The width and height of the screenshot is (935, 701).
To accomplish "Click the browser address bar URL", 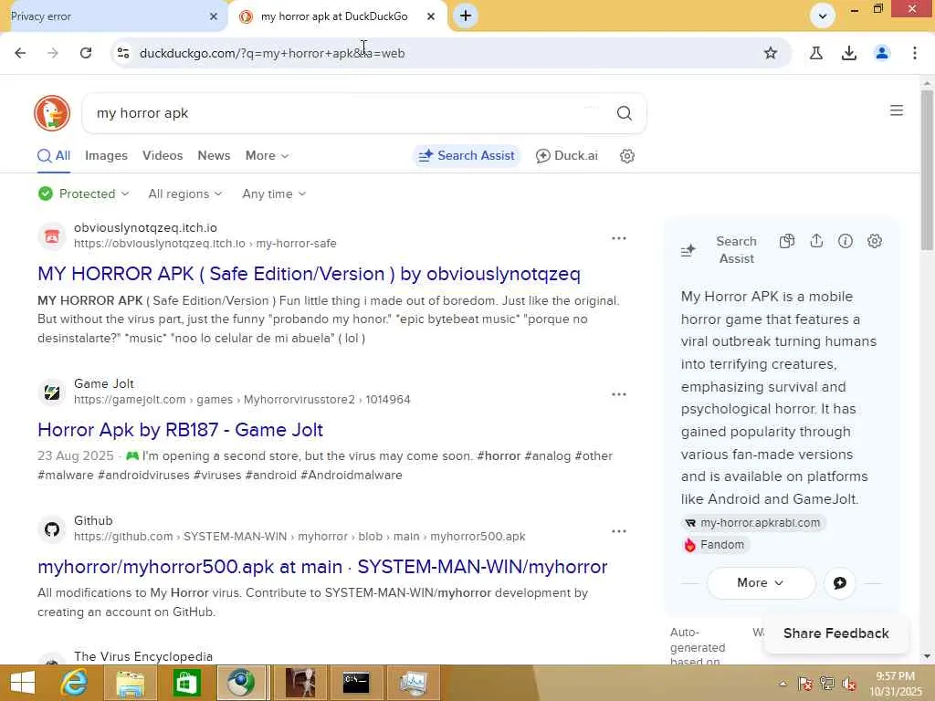I will 272,53.
